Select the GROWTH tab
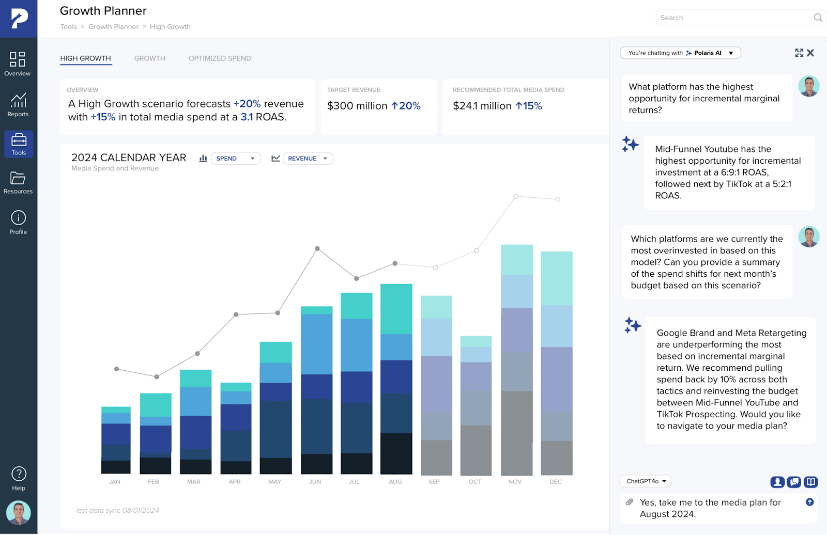This screenshot has height=535, width=827. click(150, 58)
